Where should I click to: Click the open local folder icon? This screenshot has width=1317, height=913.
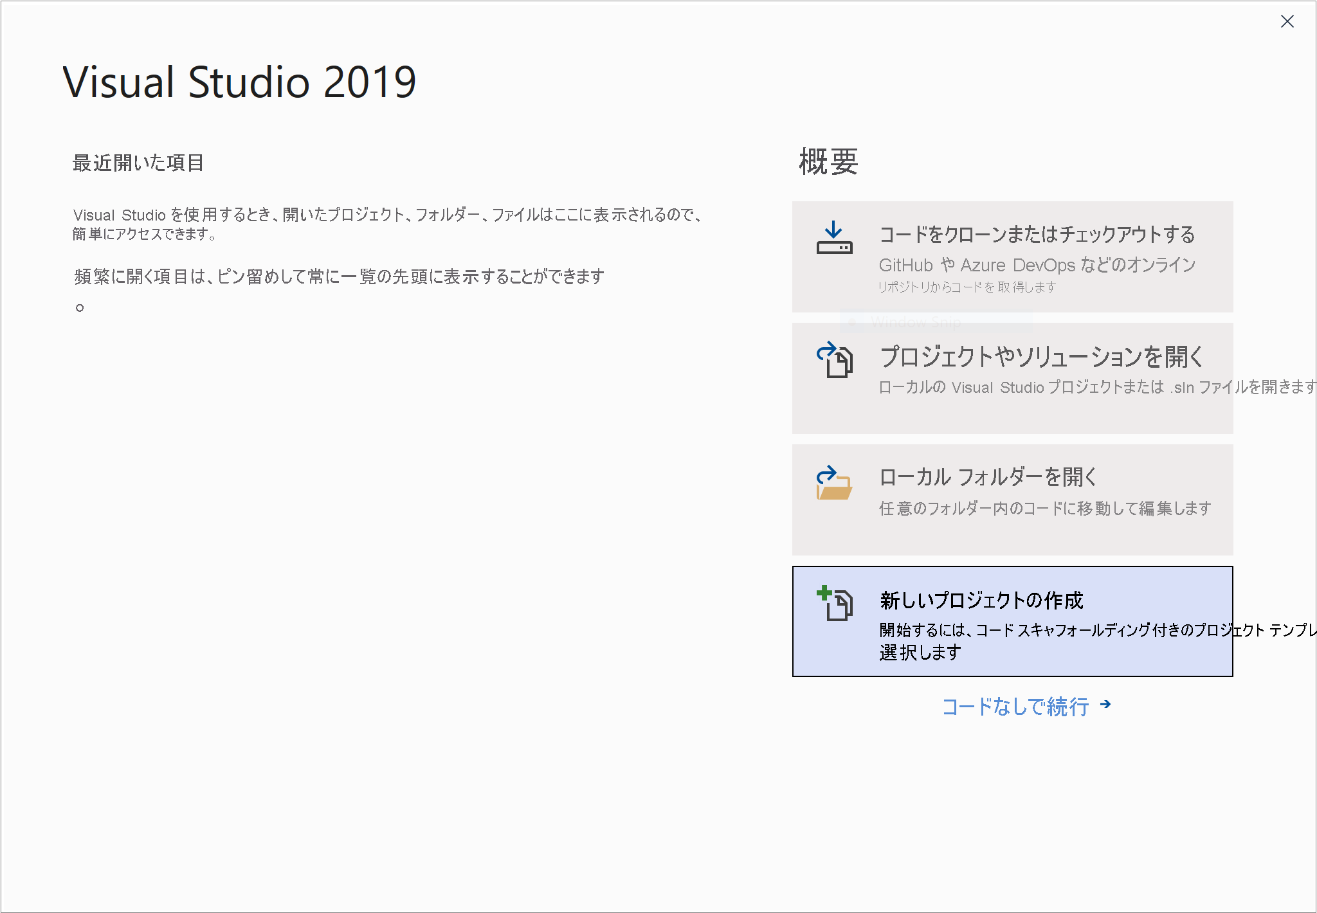[x=834, y=482]
